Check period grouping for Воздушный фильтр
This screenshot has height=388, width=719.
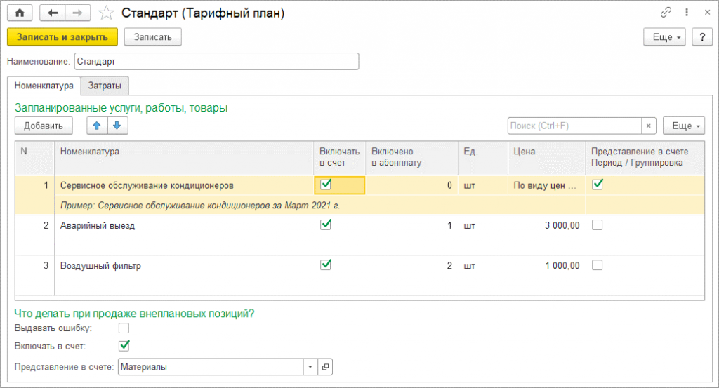tap(597, 265)
